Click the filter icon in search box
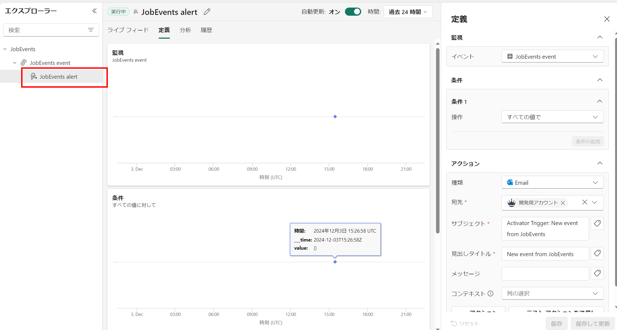The height and width of the screenshot is (330, 617). coord(91,30)
